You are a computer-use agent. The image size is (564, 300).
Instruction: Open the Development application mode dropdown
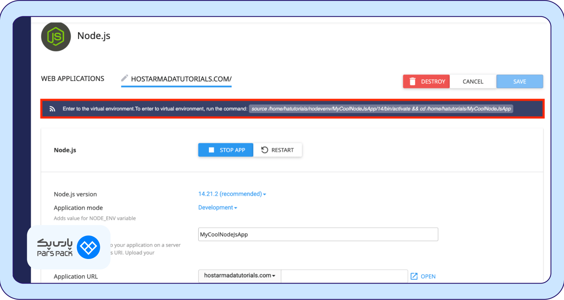pos(218,208)
